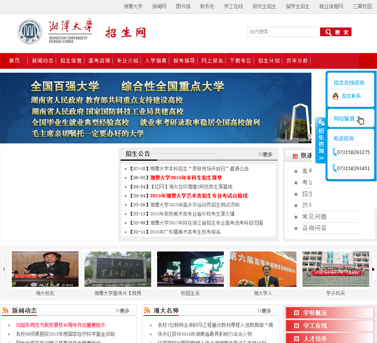Open the 常见问题 quick link

314,217
